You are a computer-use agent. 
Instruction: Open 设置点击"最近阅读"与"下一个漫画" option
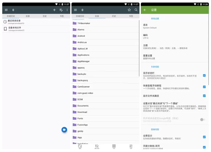point(175,107)
